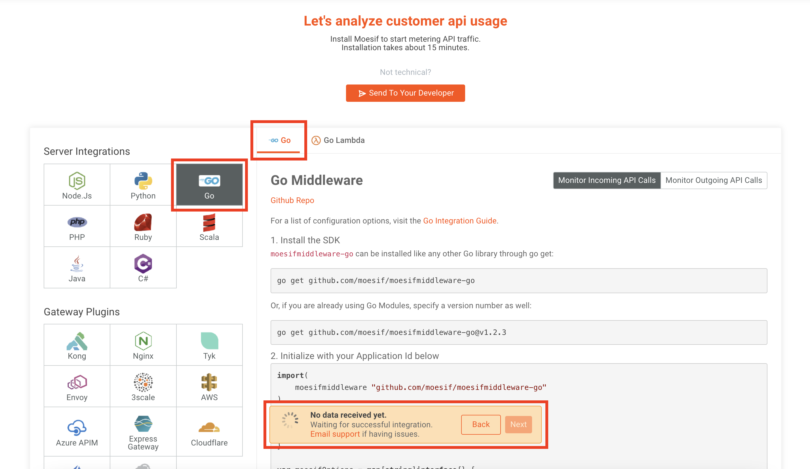Switch to Monitor Outgoing API Calls

click(x=714, y=180)
